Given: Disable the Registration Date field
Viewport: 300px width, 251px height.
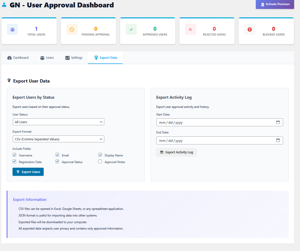Looking at the screenshot, I should point(14,161).
